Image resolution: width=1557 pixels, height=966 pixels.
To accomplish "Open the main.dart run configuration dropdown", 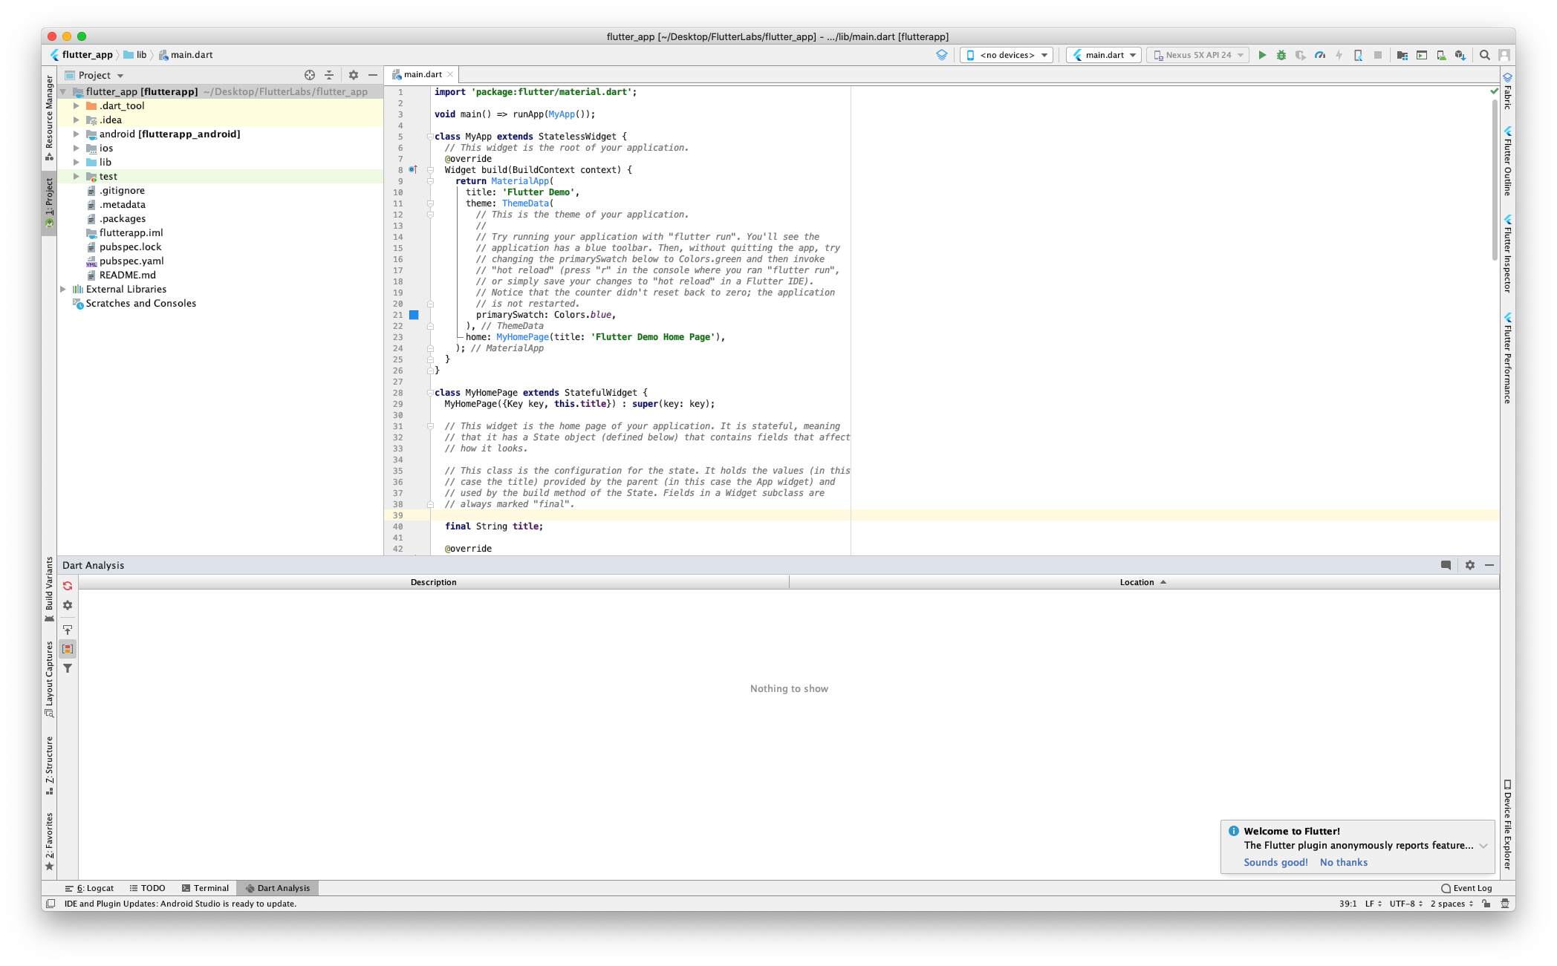I will pos(1104,55).
